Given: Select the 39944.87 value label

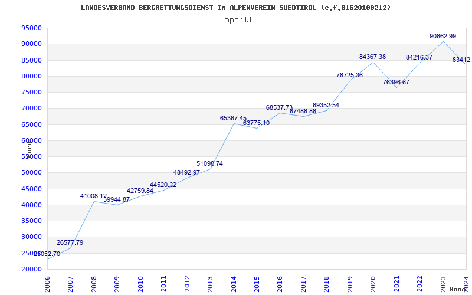Looking at the screenshot, I should tap(116, 199).
